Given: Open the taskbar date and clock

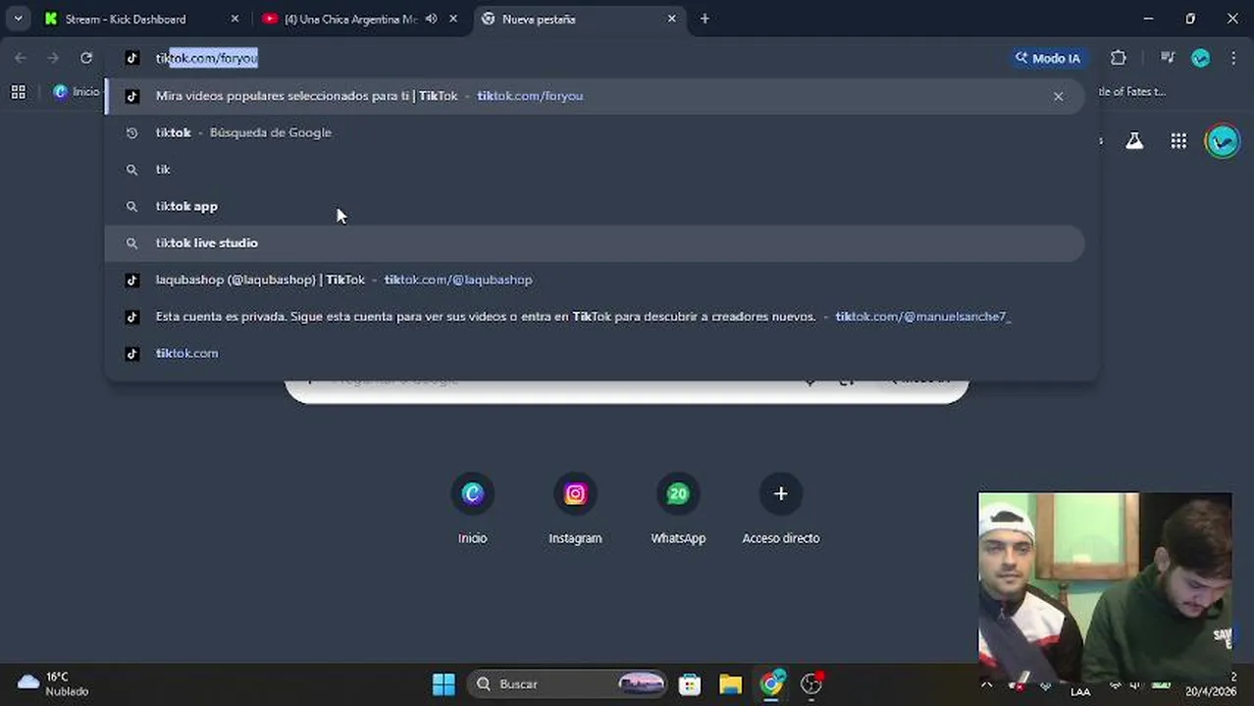Looking at the screenshot, I should point(1211,683).
